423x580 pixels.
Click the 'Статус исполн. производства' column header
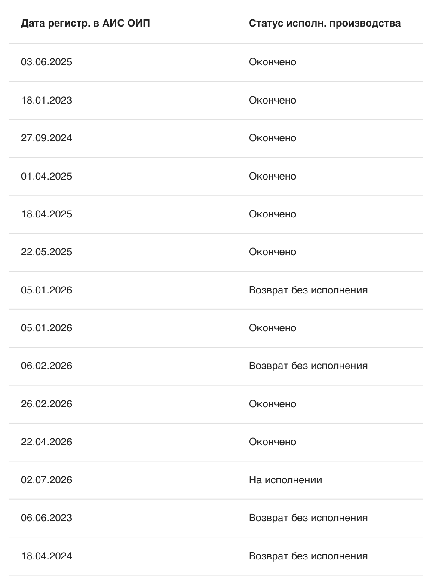click(x=325, y=24)
